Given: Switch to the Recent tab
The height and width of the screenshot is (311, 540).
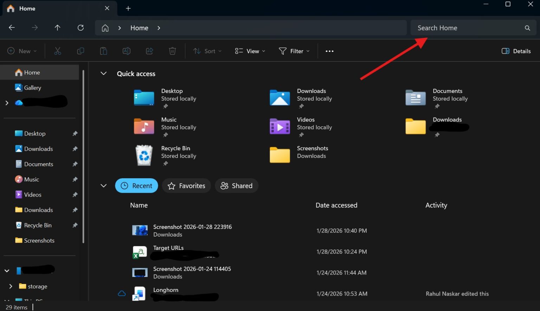Looking at the screenshot, I should coord(136,186).
